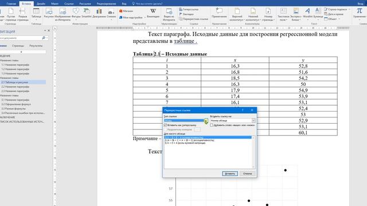Click dialog help question mark button
Screen dimensions: 367x206
click(x=243, y=110)
